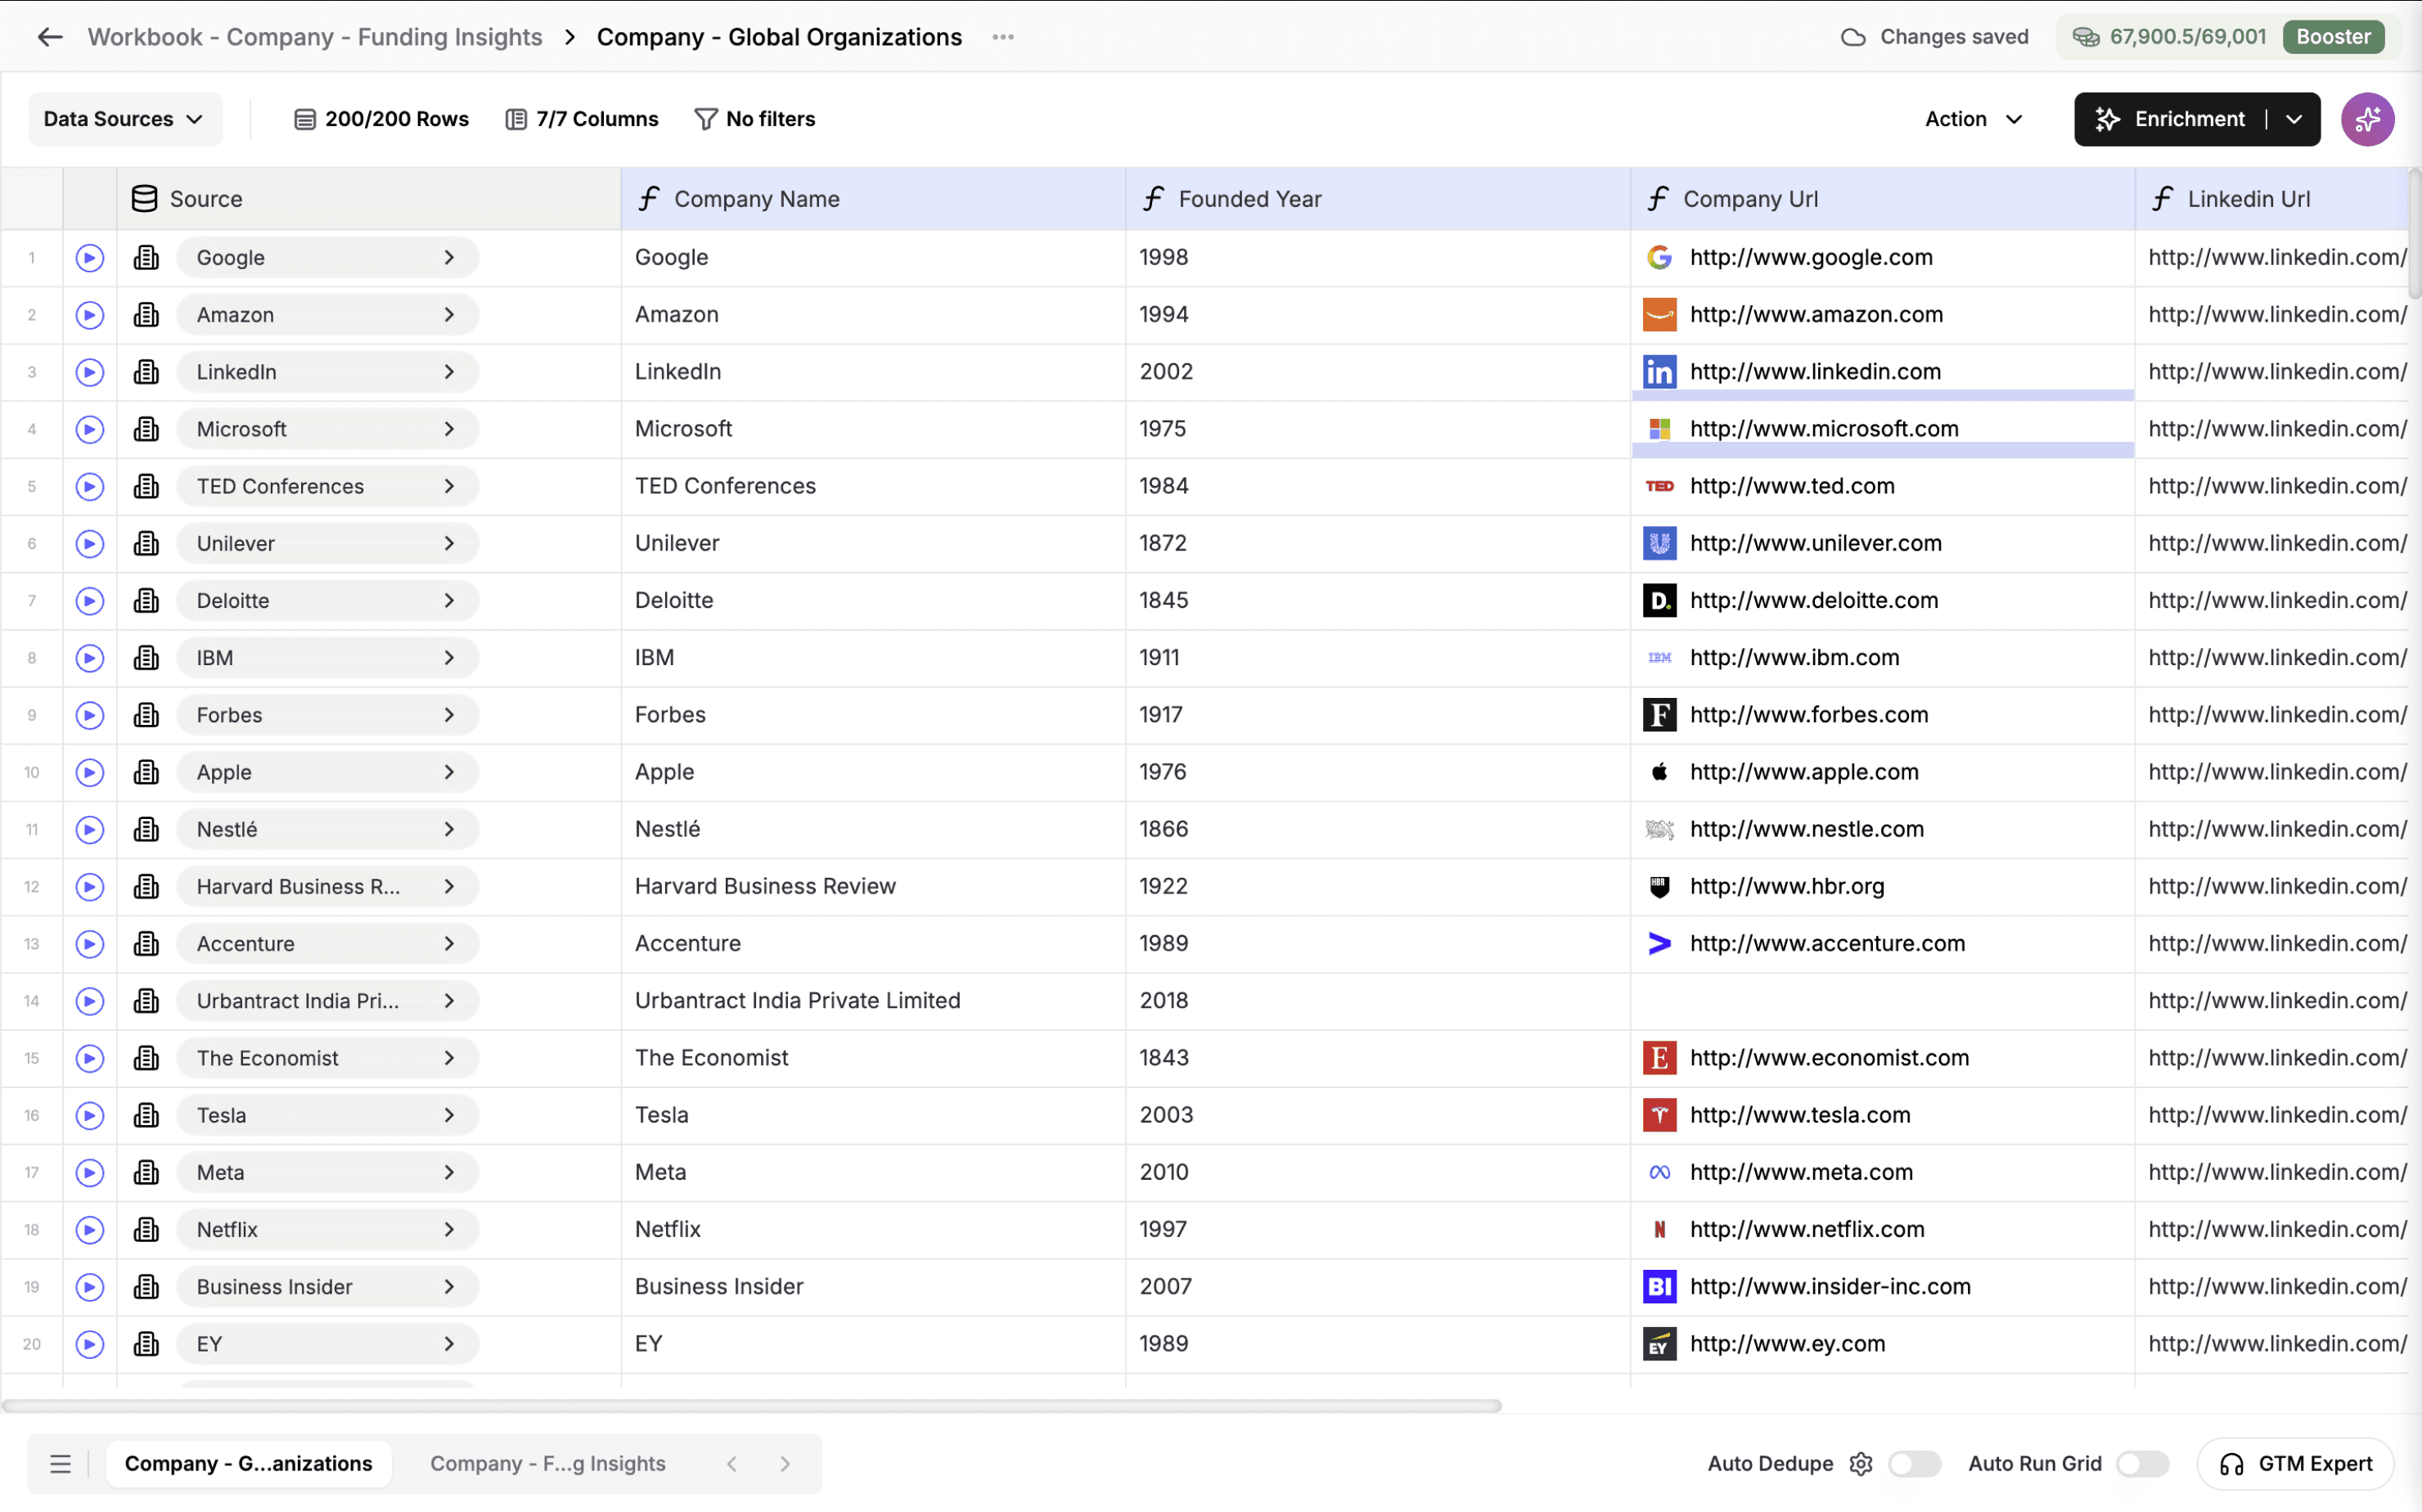The height and width of the screenshot is (1512, 2422).
Task: Go to next sheet tab arrow
Action: [x=785, y=1464]
